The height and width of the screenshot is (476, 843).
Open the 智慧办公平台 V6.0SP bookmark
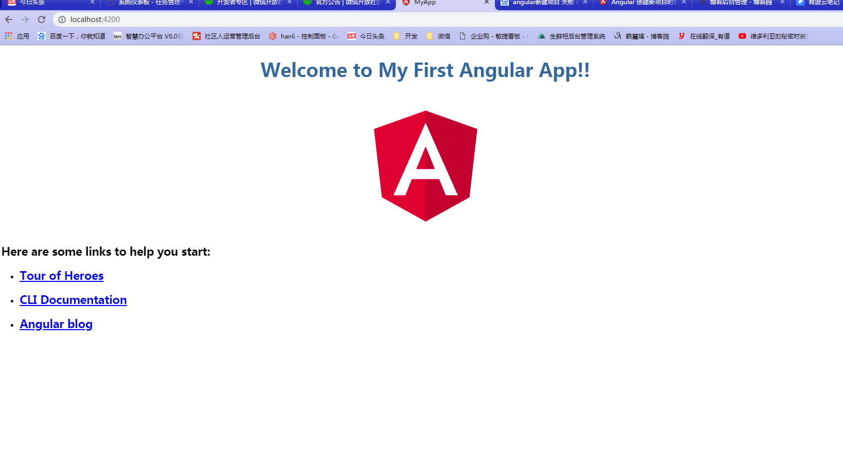[x=148, y=36]
